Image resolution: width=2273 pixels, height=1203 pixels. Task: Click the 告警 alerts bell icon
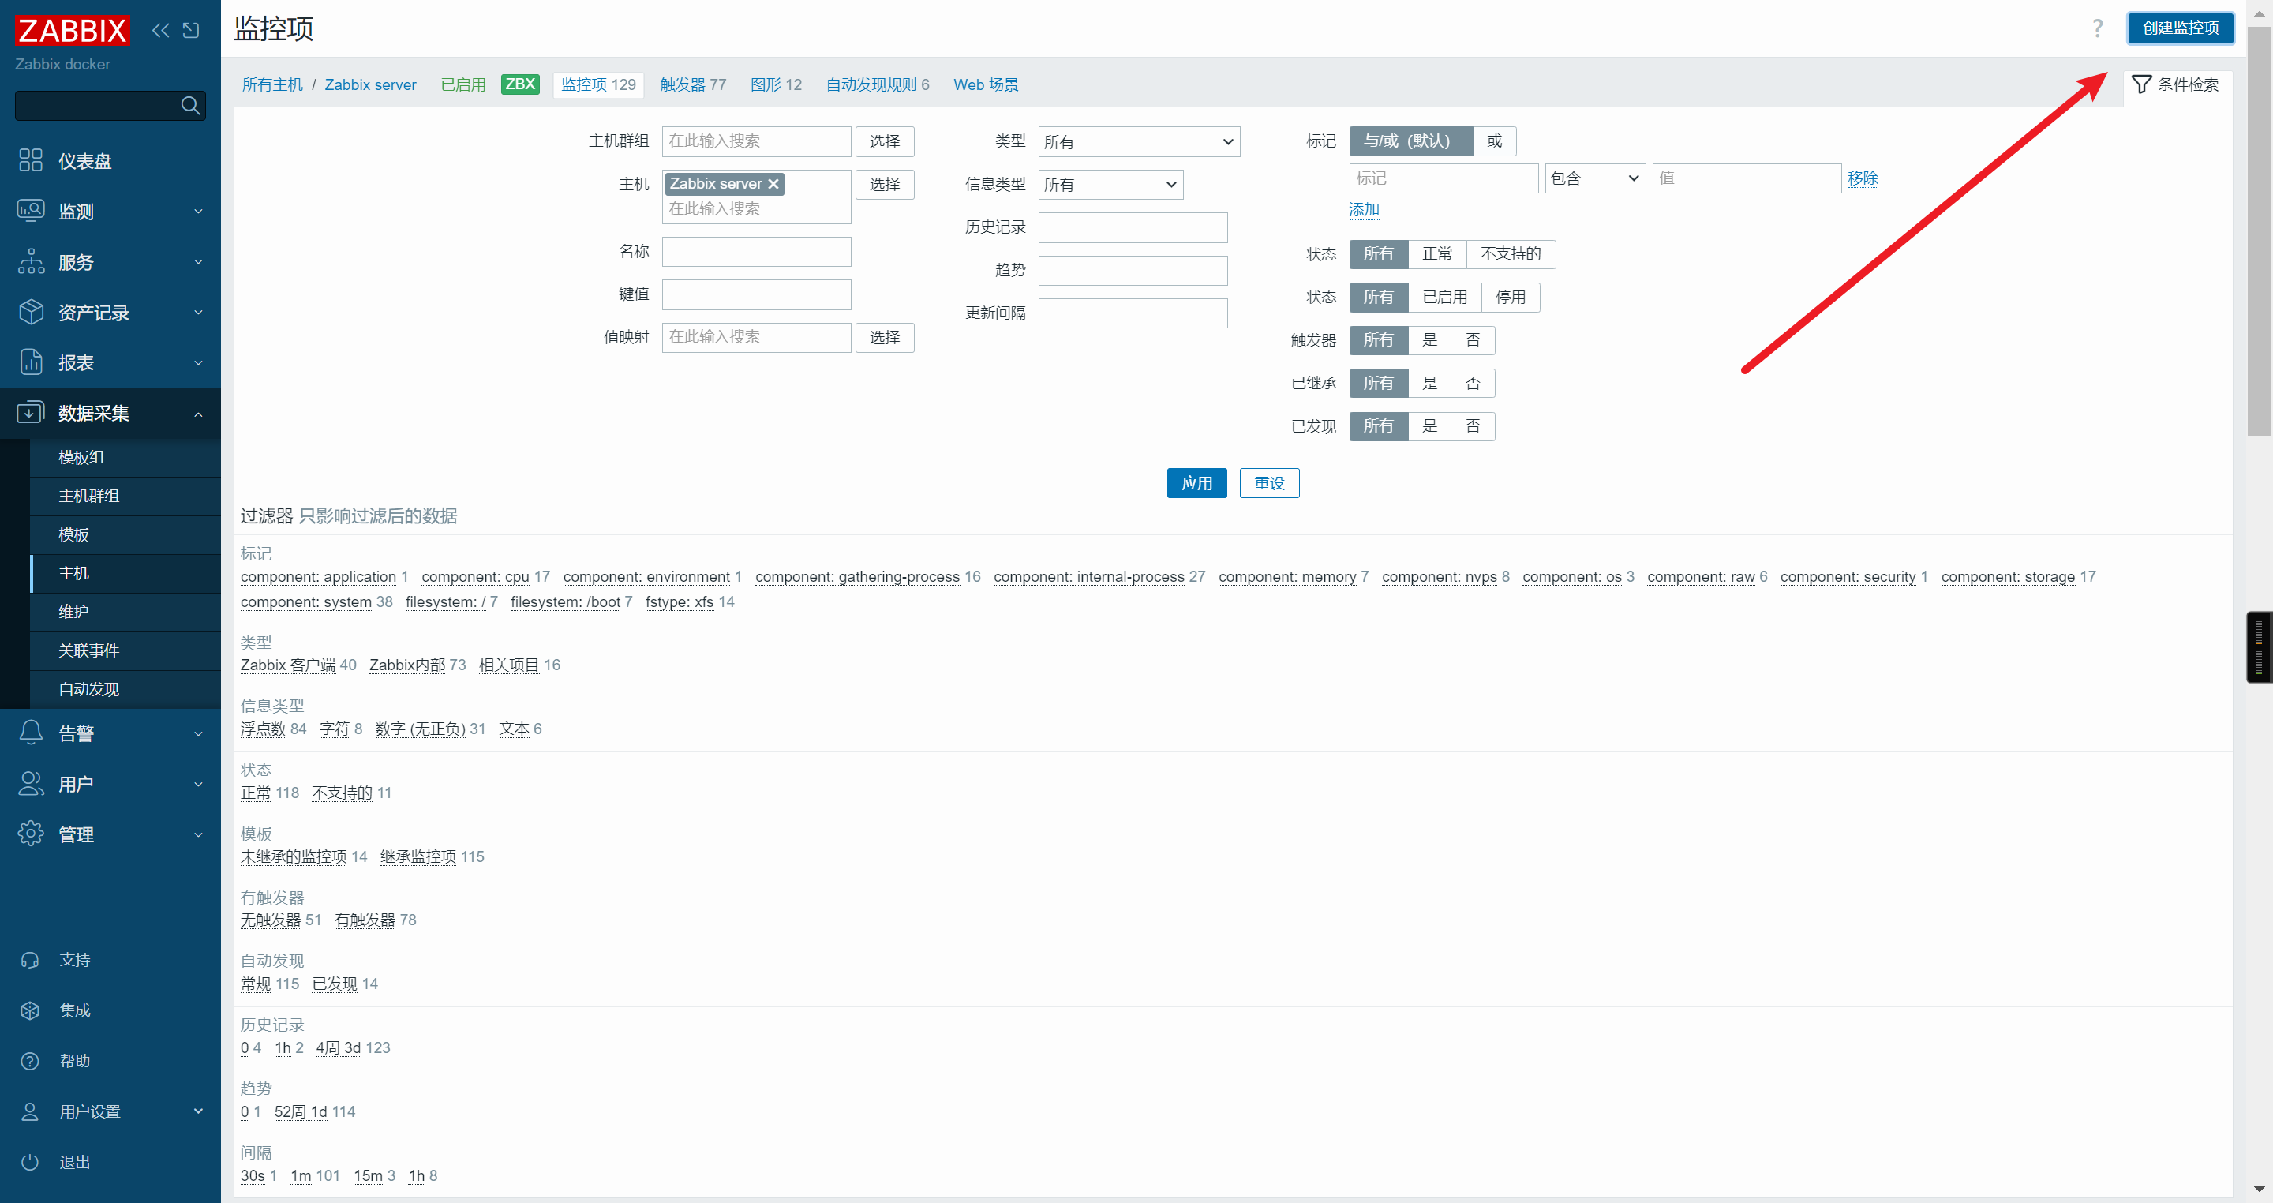[x=31, y=733]
